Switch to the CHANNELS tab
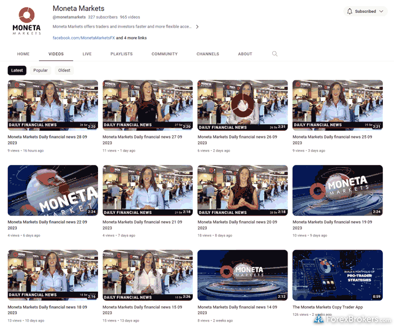Viewport: 394px width, 326px height. pyautogui.click(x=208, y=53)
